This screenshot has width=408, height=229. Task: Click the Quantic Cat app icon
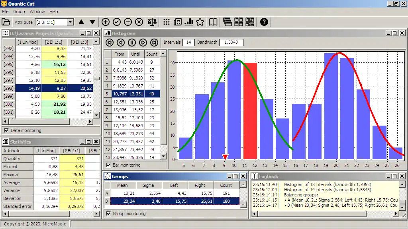click(x=4, y=4)
